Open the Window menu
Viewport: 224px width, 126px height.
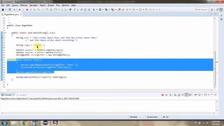click(65, 5)
